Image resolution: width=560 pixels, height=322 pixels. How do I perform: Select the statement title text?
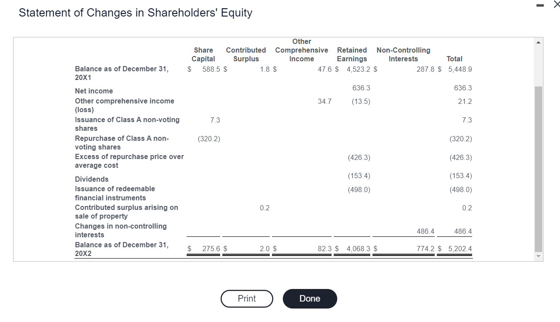pyautogui.click(x=135, y=13)
